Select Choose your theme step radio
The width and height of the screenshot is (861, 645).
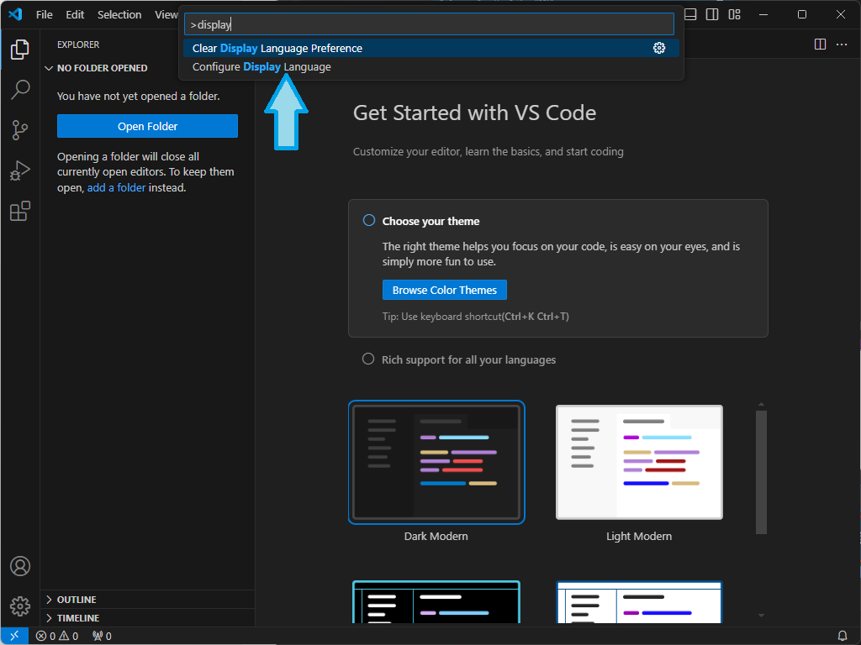tap(369, 221)
